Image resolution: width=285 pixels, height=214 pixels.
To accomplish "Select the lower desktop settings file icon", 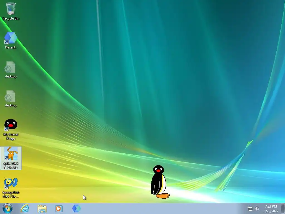I will click(x=11, y=98).
